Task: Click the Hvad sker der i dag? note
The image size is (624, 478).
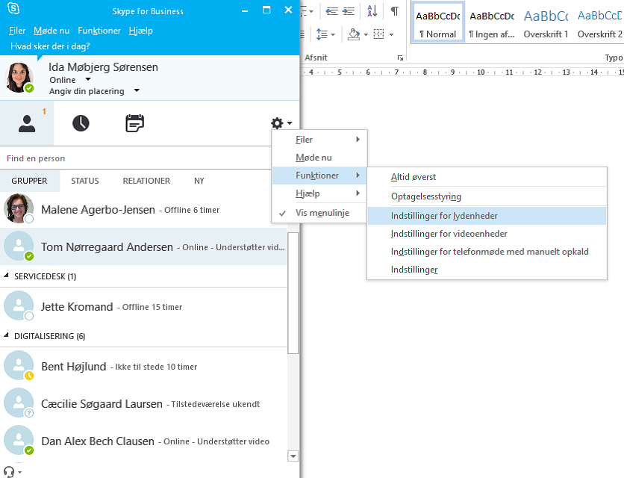Action: pyautogui.click(x=50, y=46)
